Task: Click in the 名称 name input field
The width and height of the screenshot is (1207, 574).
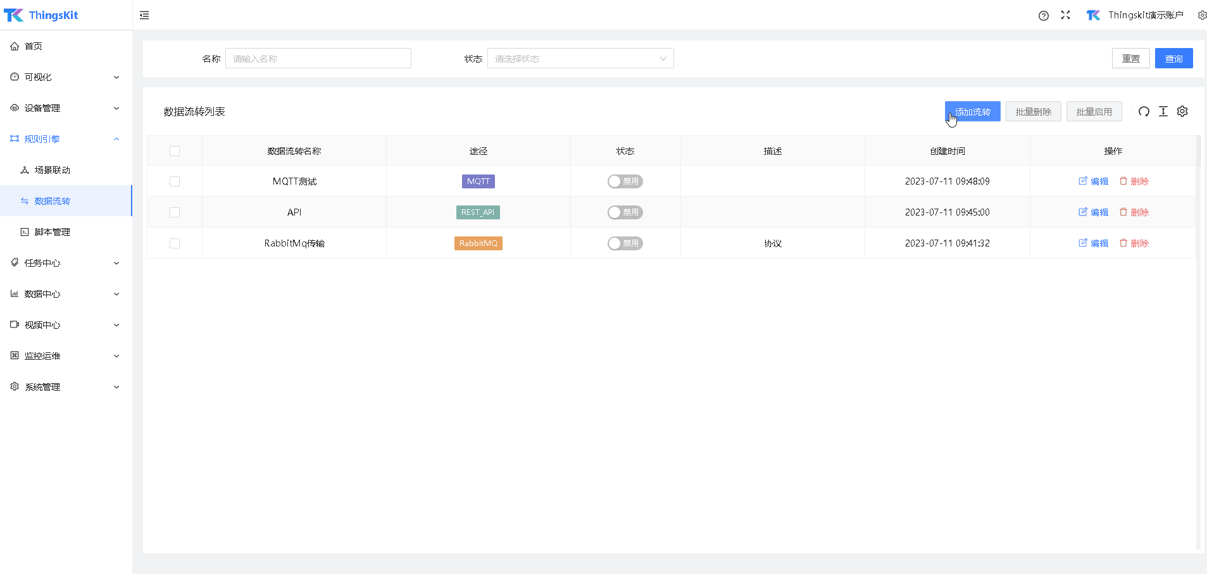Action: tap(318, 59)
